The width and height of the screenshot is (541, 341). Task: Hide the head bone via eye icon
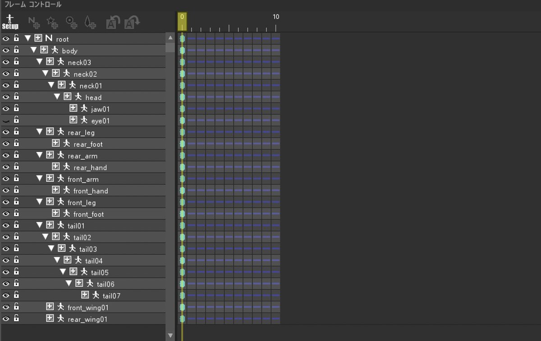[x=6, y=97]
